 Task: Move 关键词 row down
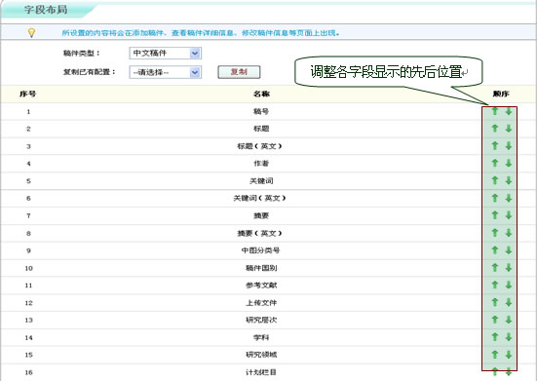tap(509, 180)
